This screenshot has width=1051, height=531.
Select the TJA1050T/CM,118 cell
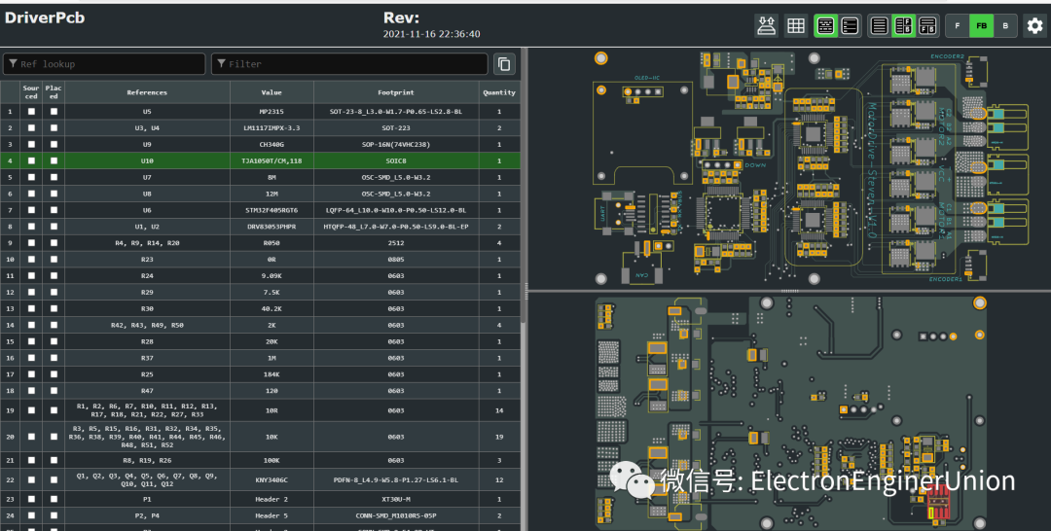(x=272, y=160)
